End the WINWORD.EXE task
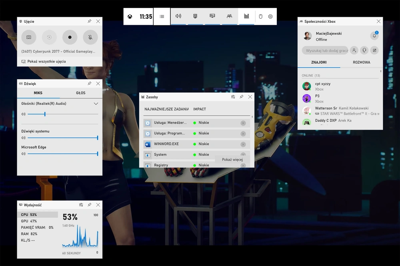The height and width of the screenshot is (266, 400). coord(243,144)
